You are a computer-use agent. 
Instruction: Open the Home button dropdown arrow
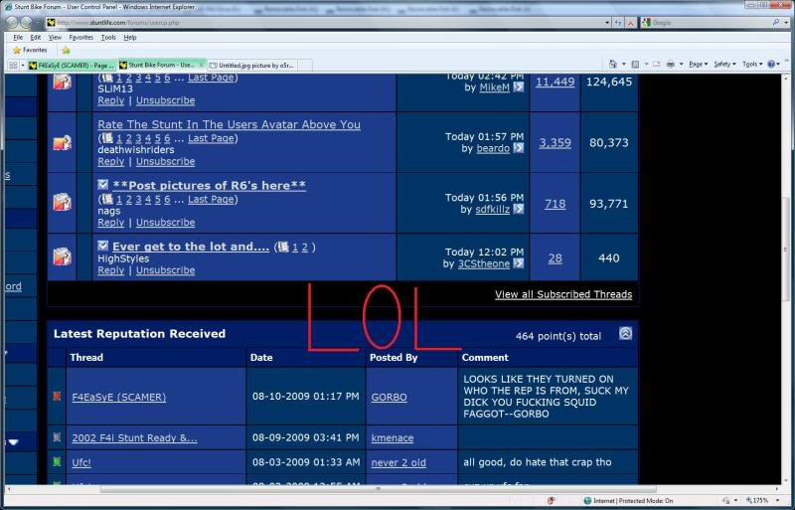tap(624, 65)
